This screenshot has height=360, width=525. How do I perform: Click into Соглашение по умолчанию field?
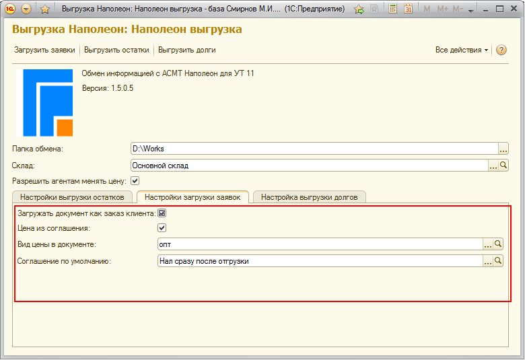[x=320, y=261]
